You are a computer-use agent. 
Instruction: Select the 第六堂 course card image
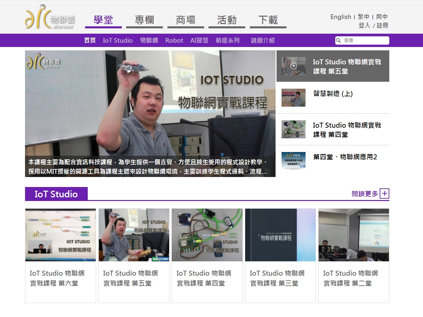60,235
